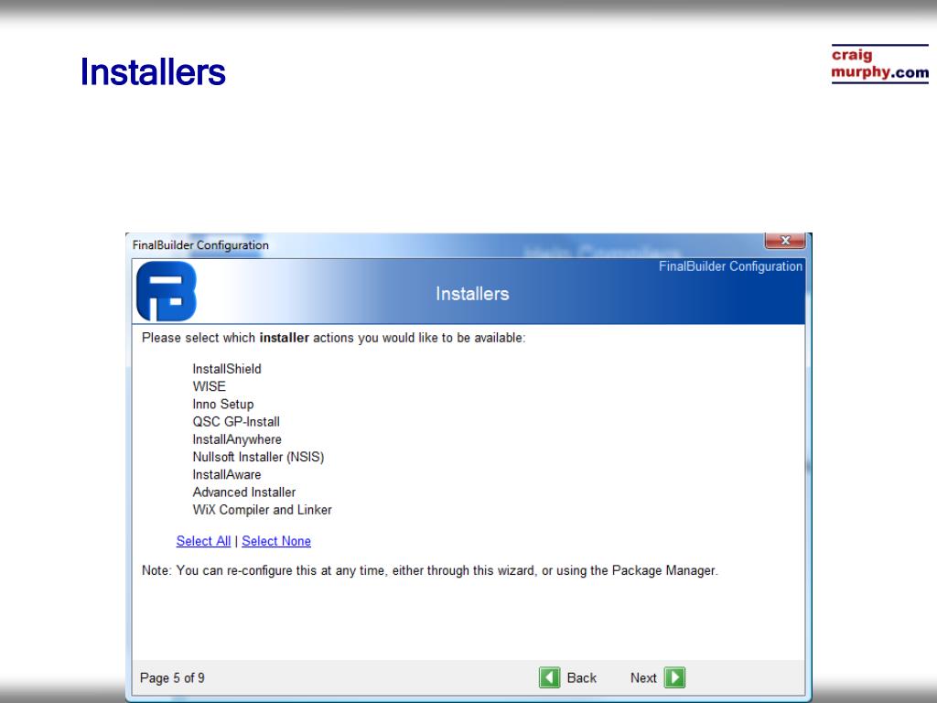Select the InstallAnywhere installer entry

pos(237,439)
